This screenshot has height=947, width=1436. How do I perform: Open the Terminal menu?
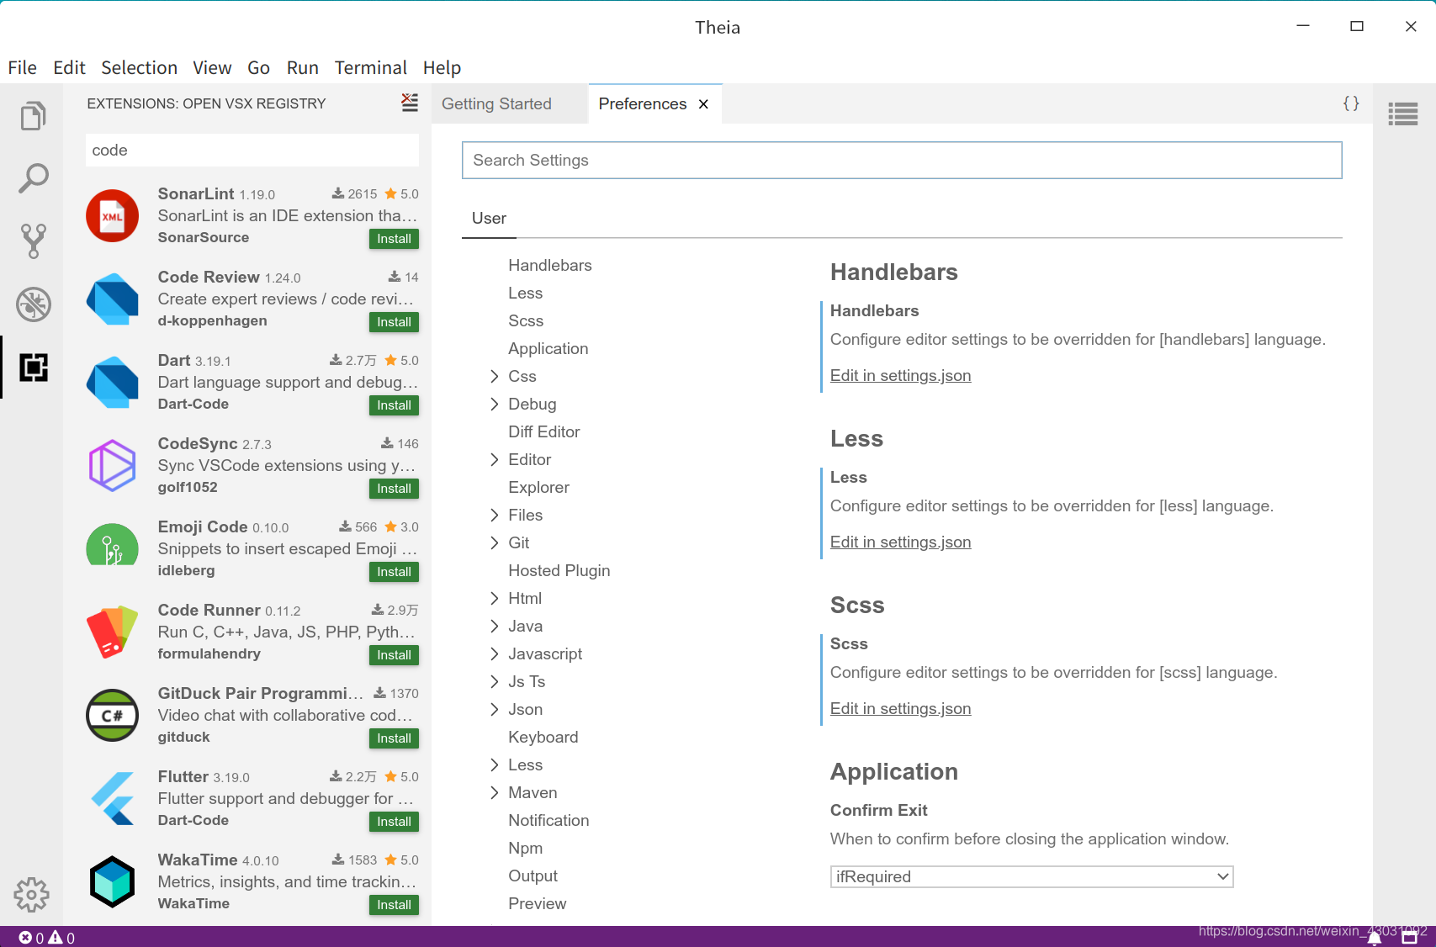[371, 67]
